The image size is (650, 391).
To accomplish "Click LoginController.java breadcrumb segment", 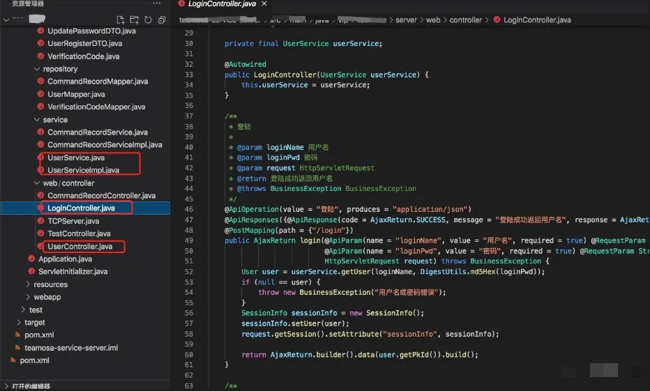I will coord(537,20).
